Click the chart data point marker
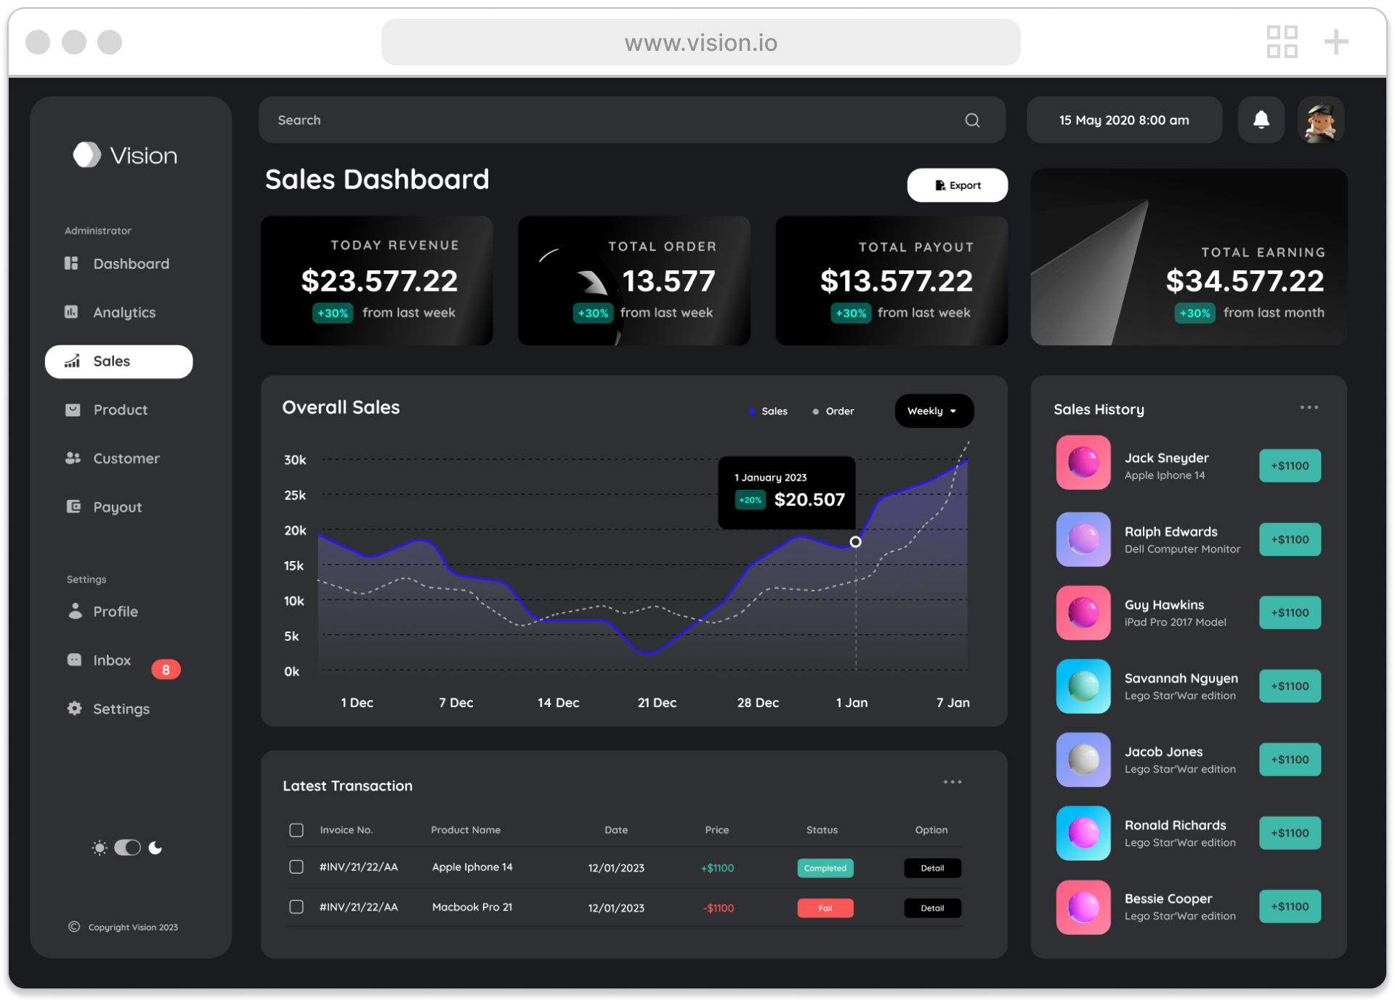The width and height of the screenshot is (1395, 1003). point(856,542)
